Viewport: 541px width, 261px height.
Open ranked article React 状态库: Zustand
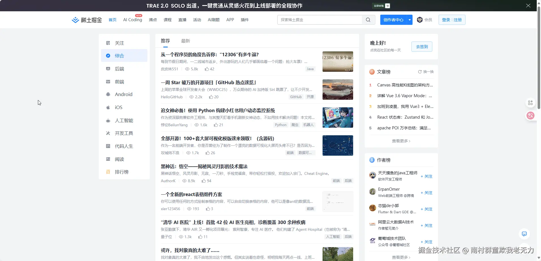[x=405, y=117]
